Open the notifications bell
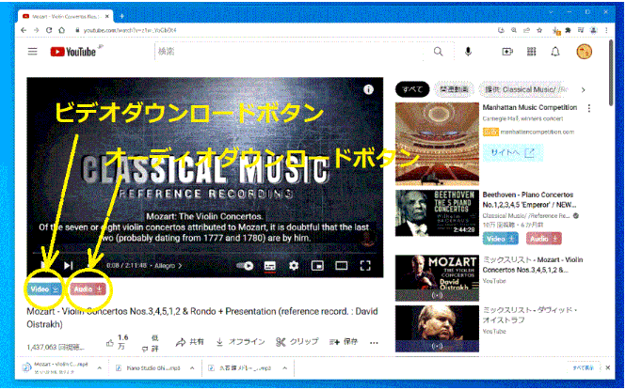The width and height of the screenshot is (626, 390). click(555, 52)
